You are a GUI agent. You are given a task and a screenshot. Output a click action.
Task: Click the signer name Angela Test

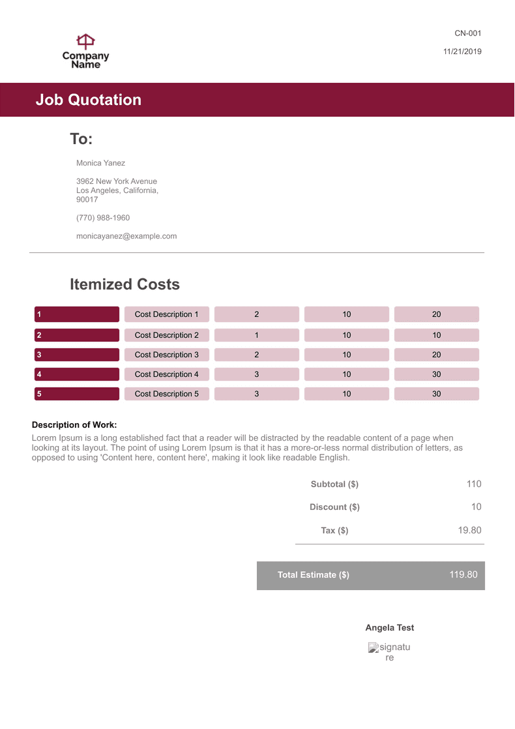click(x=389, y=628)
